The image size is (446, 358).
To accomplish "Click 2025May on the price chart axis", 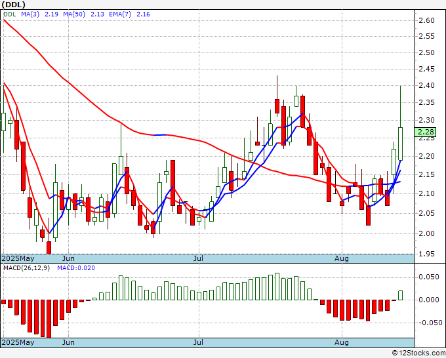I will pyautogui.click(x=18, y=259).
